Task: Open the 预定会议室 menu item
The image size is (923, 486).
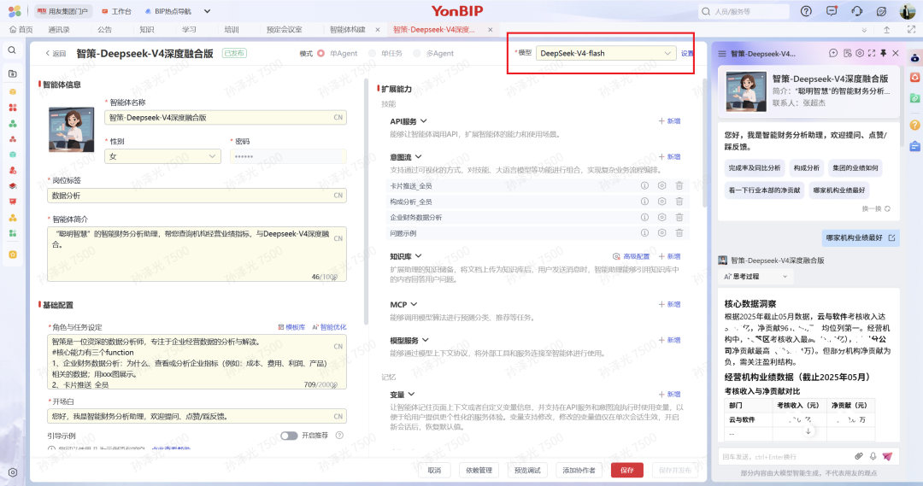Action: click(285, 29)
